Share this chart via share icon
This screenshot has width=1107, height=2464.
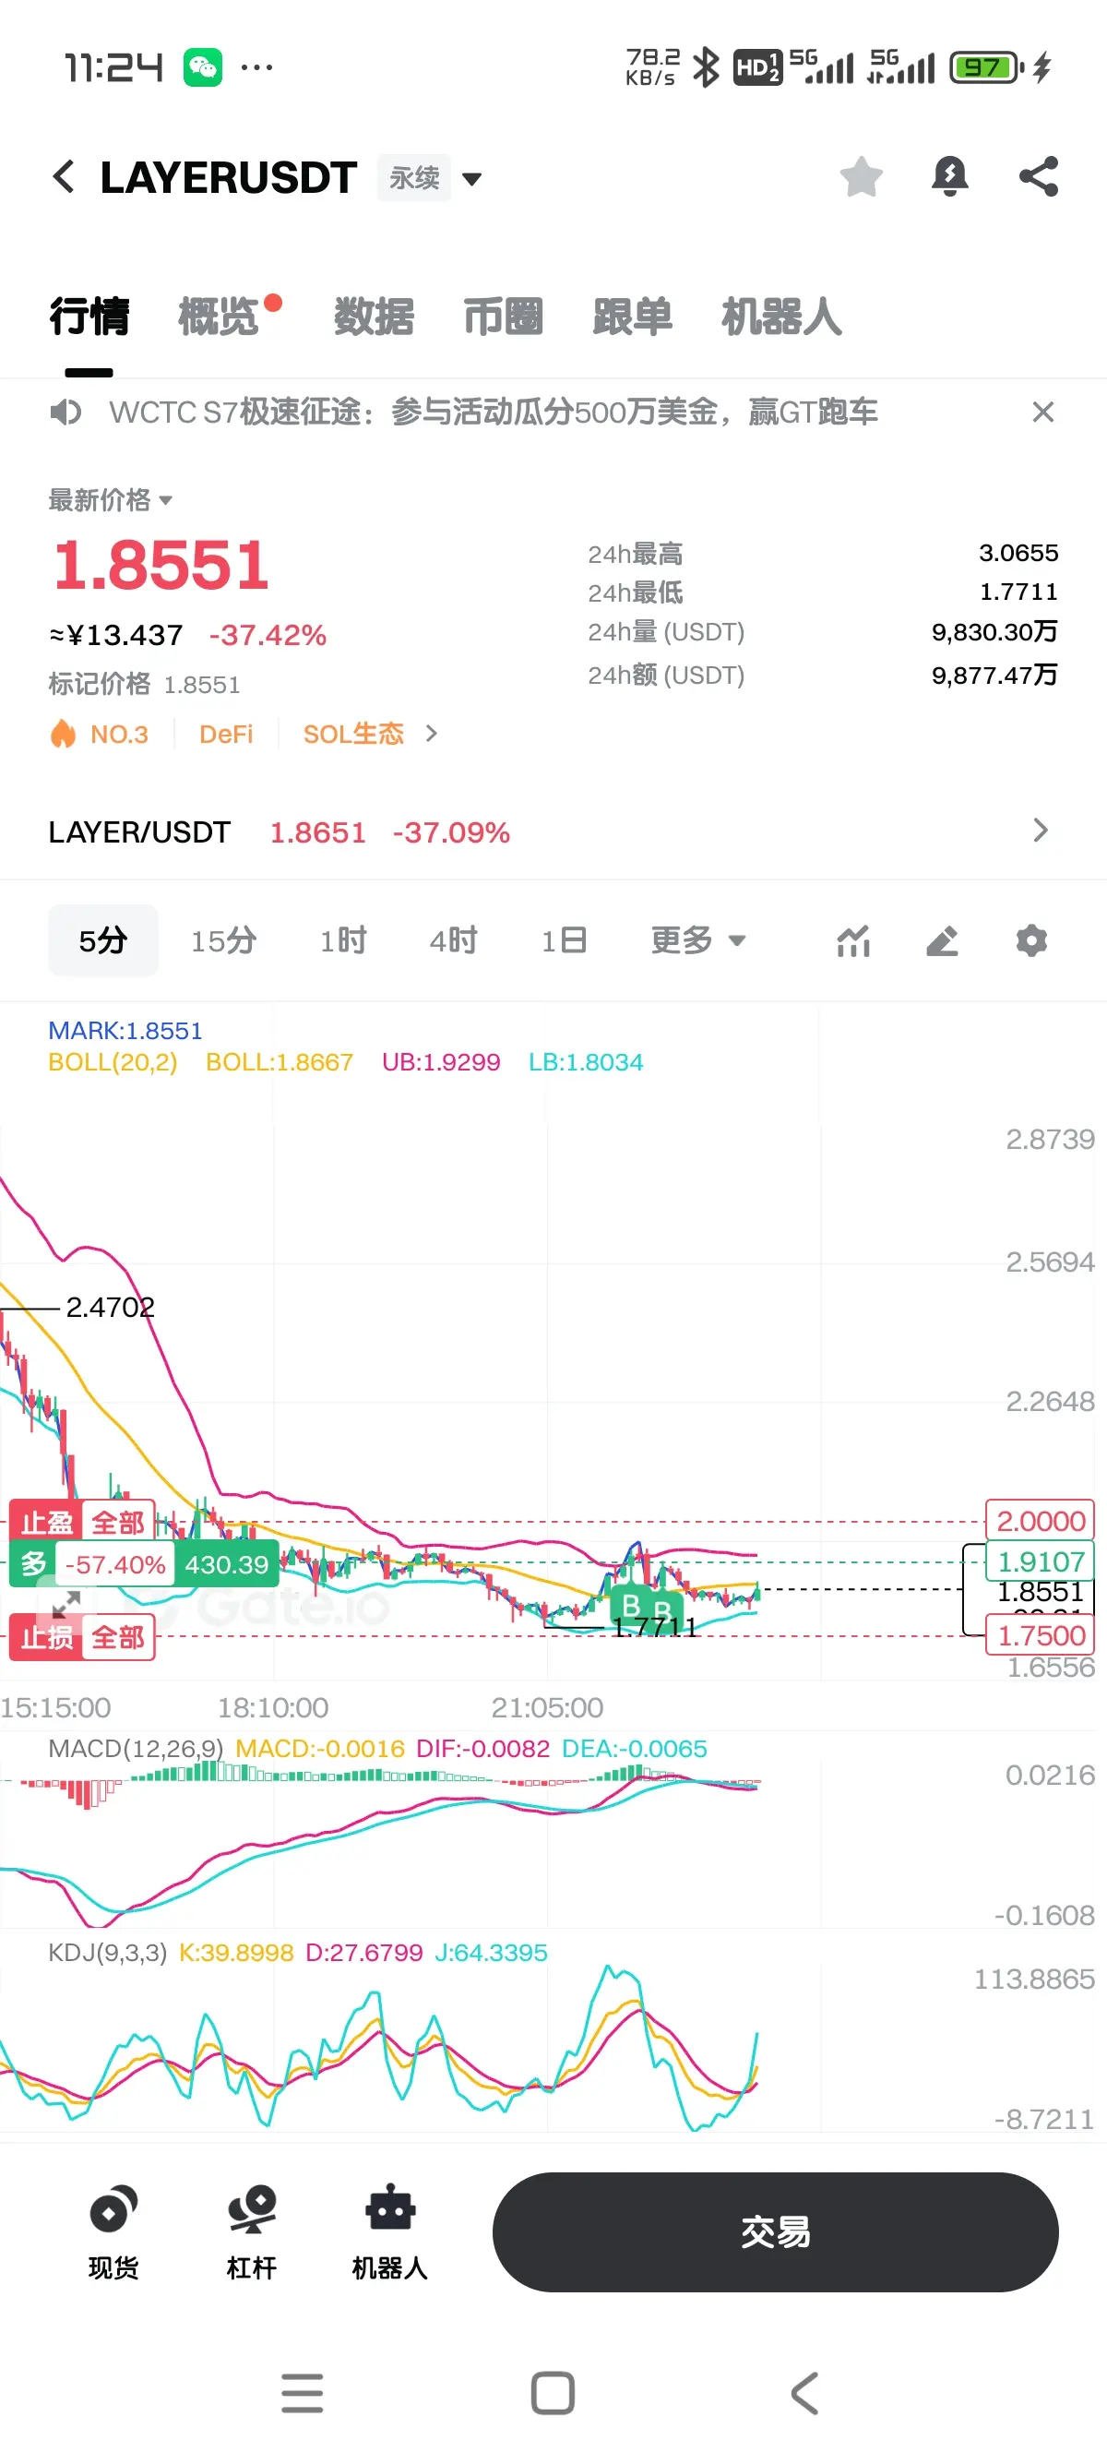click(1038, 177)
